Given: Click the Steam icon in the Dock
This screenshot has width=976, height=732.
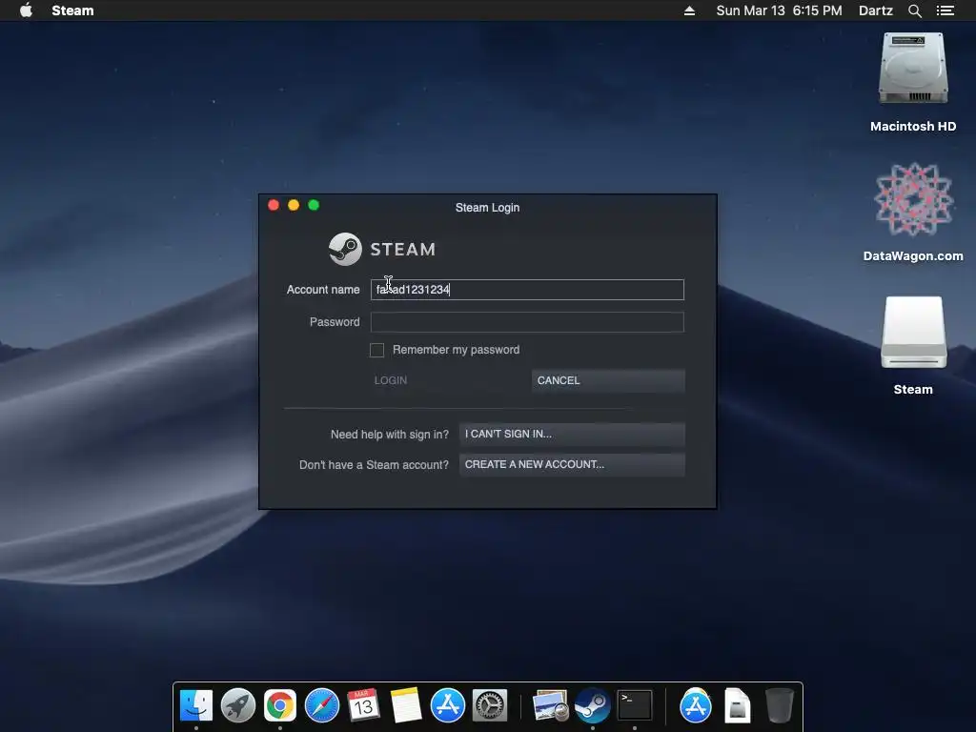Looking at the screenshot, I should [592, 705].
